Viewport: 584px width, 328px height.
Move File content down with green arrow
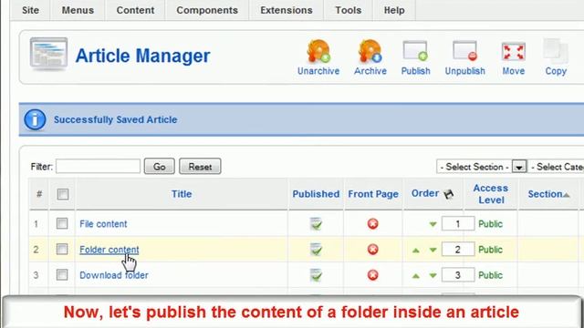tap(433, 224)
